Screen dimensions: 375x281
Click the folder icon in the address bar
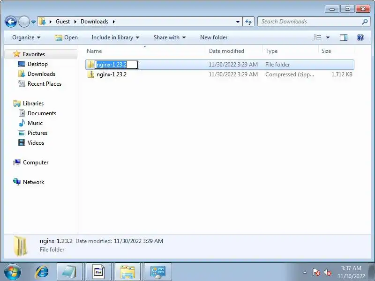click(43, 22)
